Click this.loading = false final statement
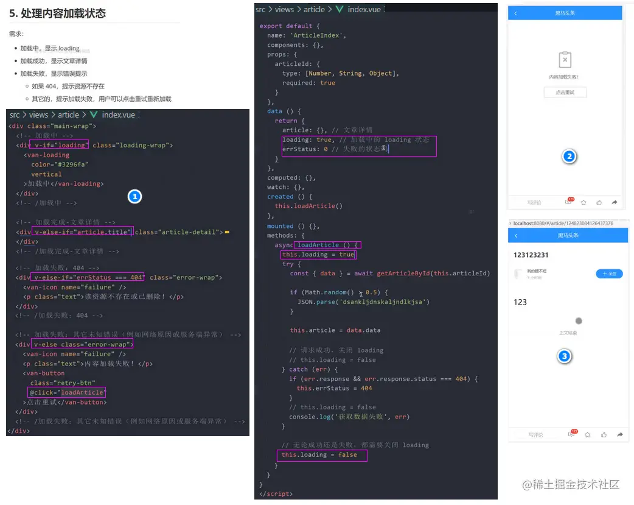This screenshot has height=505, width=634. pyautogui.click(x=319, y=455)
